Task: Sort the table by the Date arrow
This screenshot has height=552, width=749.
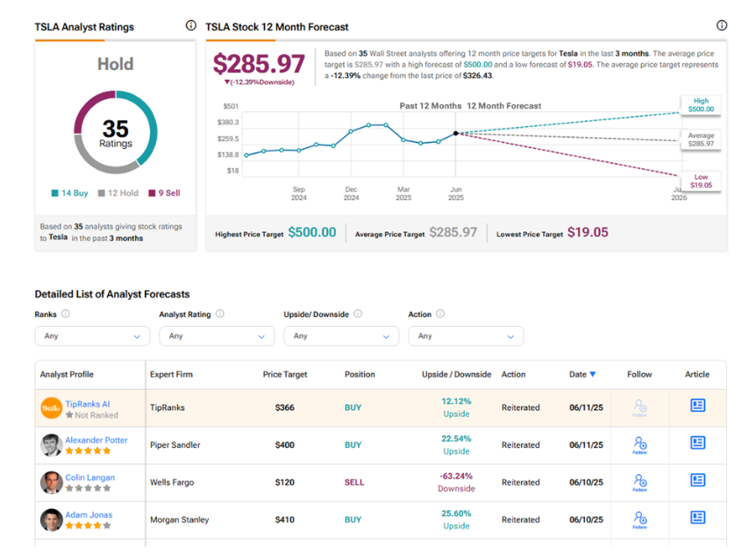Action: 593,374
